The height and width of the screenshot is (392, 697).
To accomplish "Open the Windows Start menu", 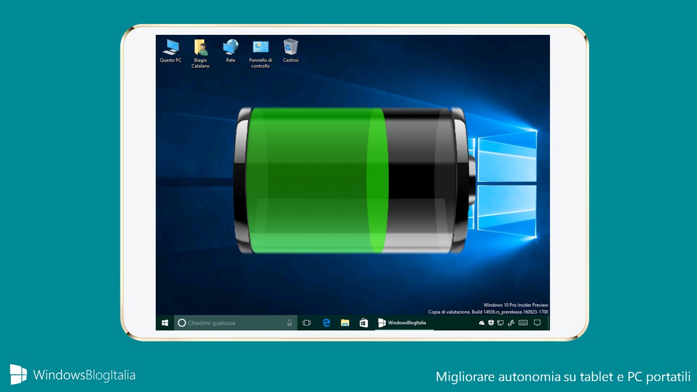I will tap(164, 323).
